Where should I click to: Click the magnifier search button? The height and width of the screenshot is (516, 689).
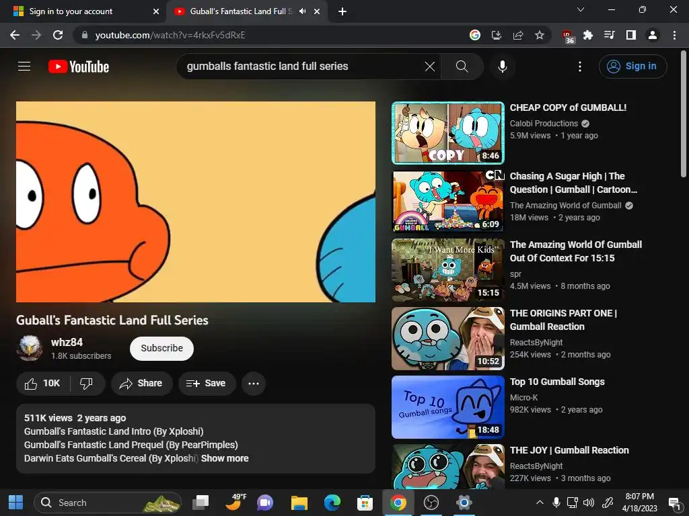(462, 67)
